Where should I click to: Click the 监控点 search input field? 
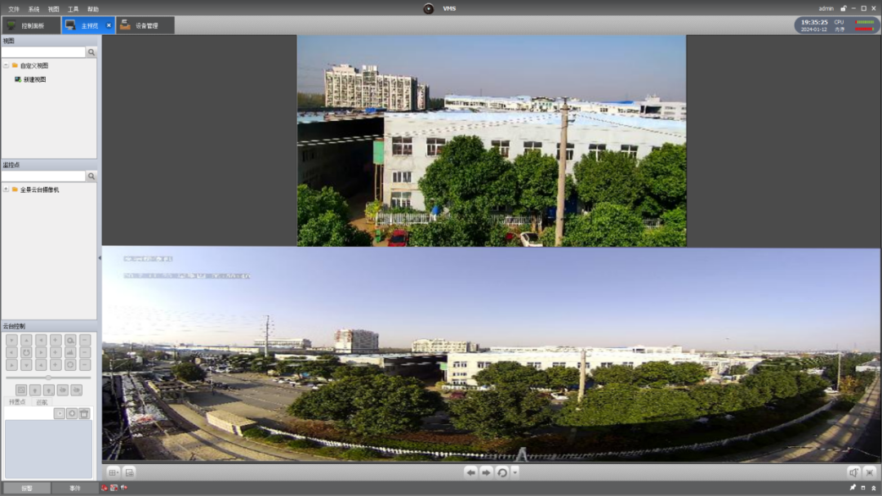click(x=43, y=177)
